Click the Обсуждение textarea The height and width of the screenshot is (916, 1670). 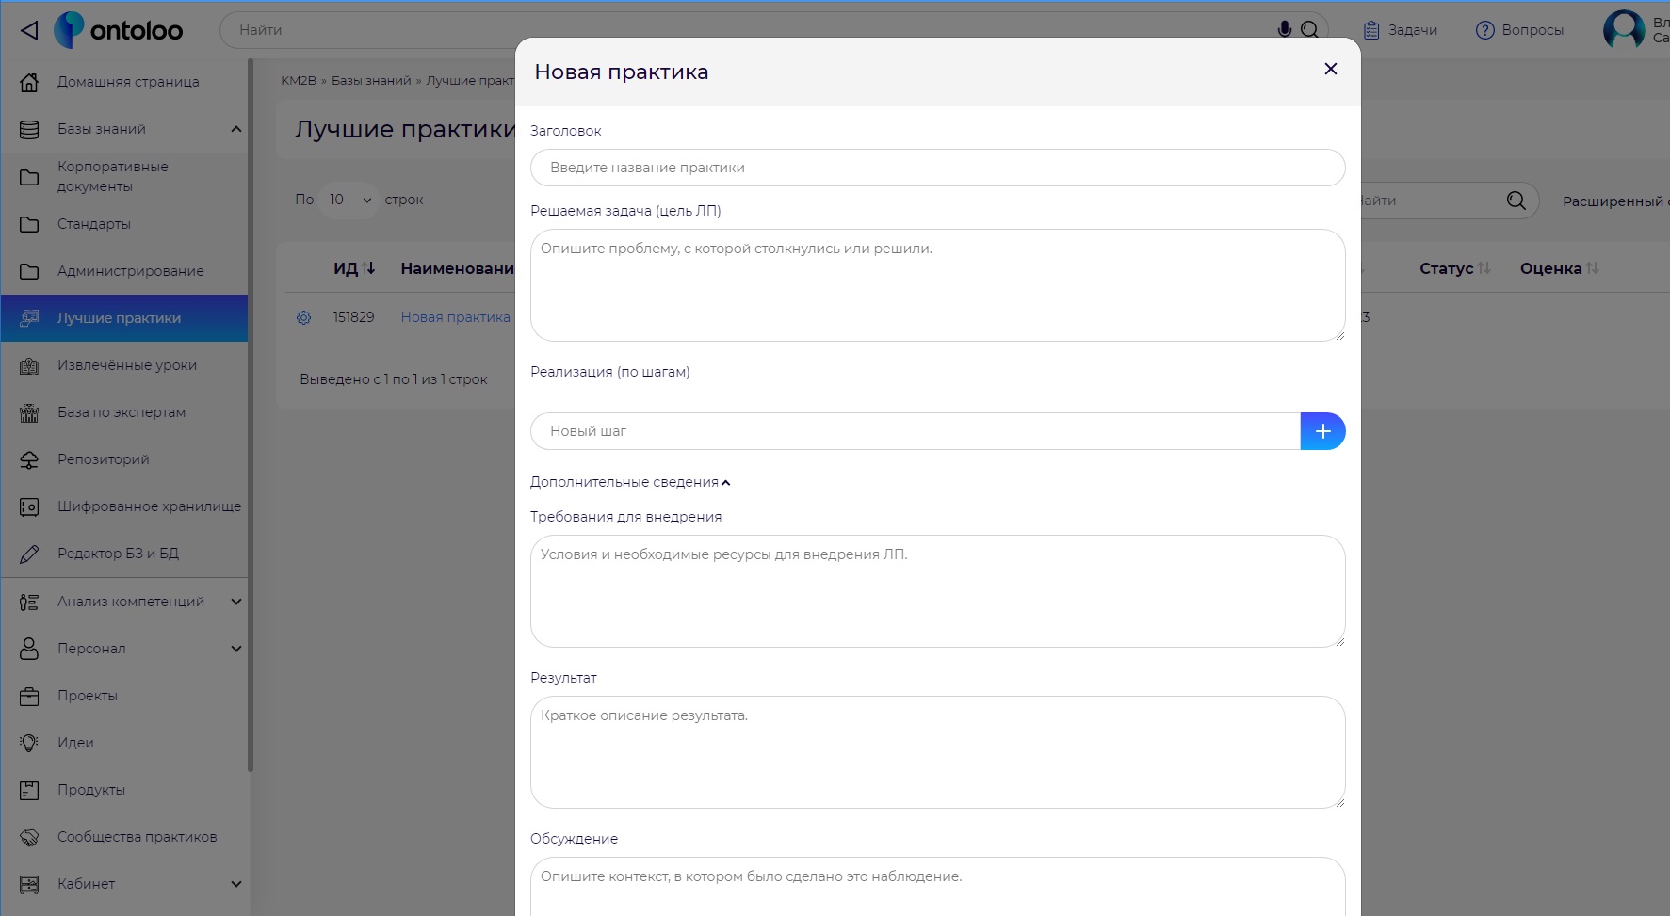(938, 886)
